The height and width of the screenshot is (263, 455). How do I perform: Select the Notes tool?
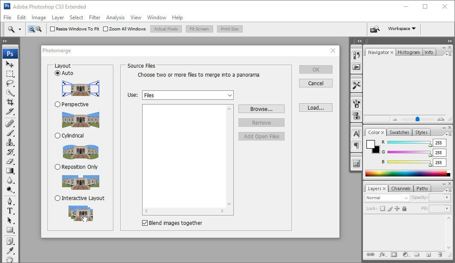coord(10,241)
